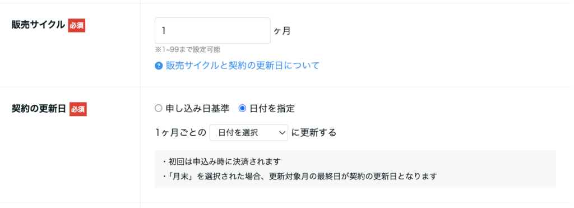The image size is (574, 208).
Task: Click the 契約の更新日 field label
Action: (x=39, y=109)
